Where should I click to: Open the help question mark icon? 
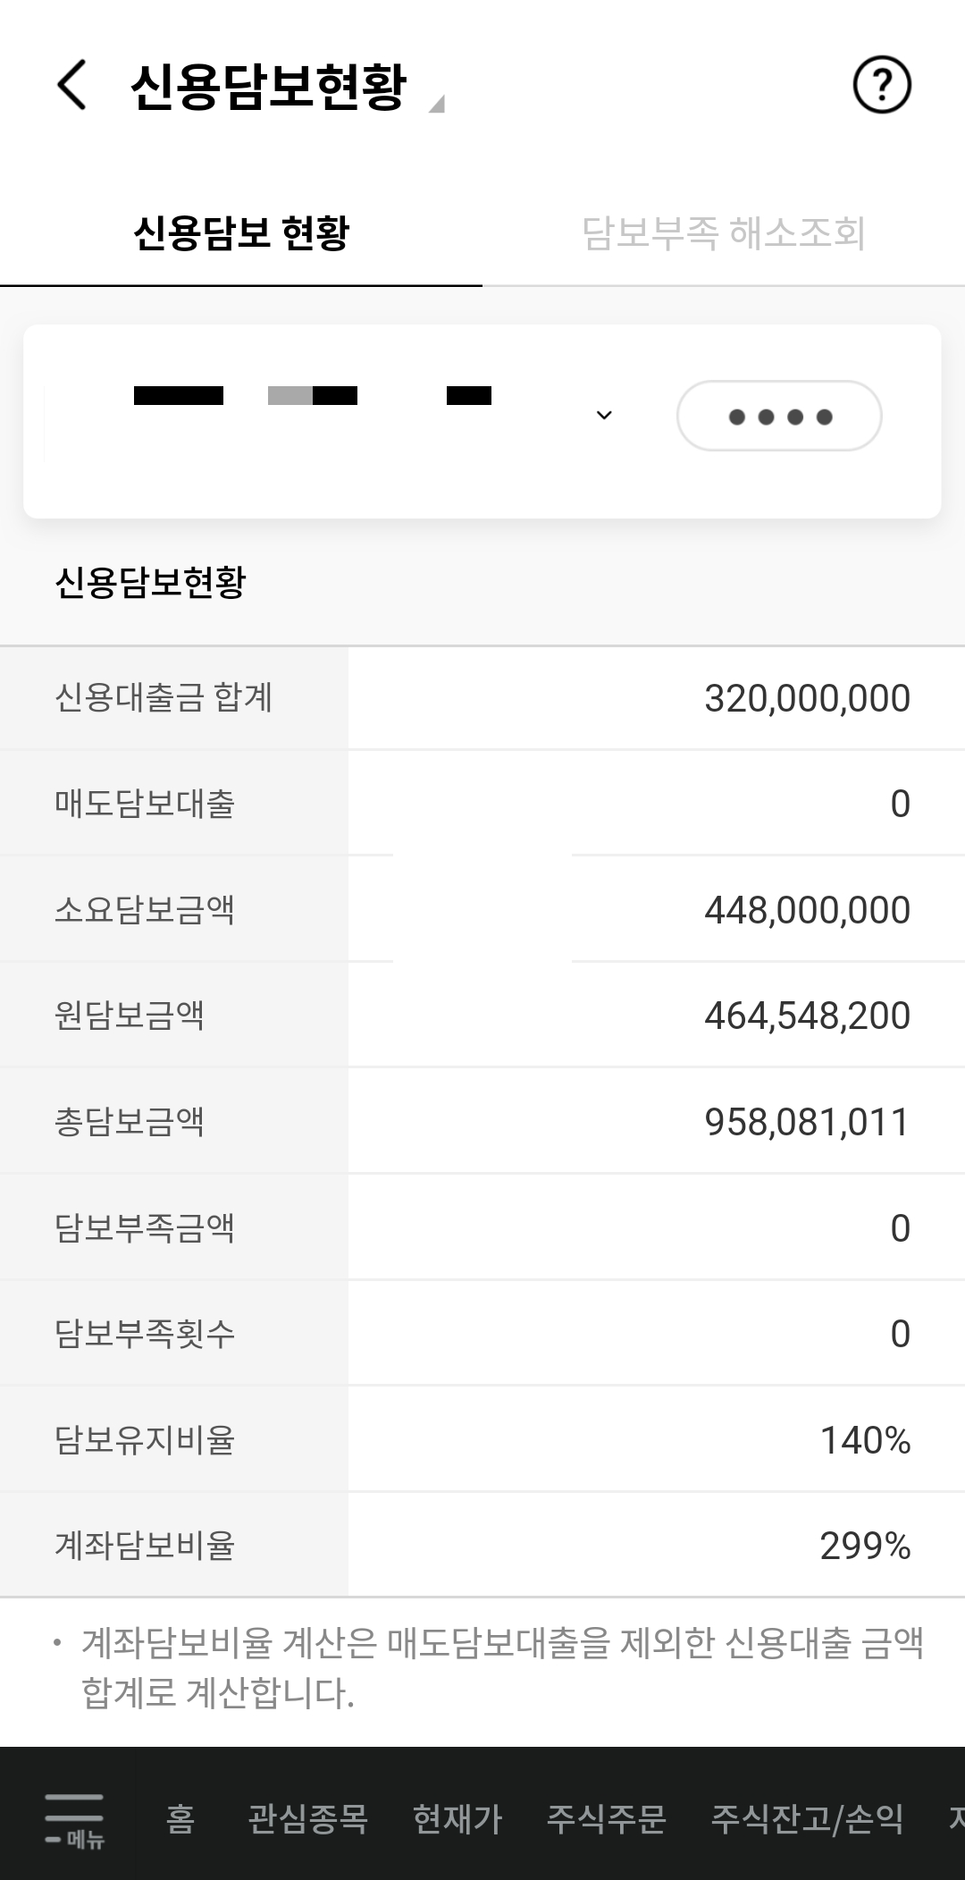882,85
